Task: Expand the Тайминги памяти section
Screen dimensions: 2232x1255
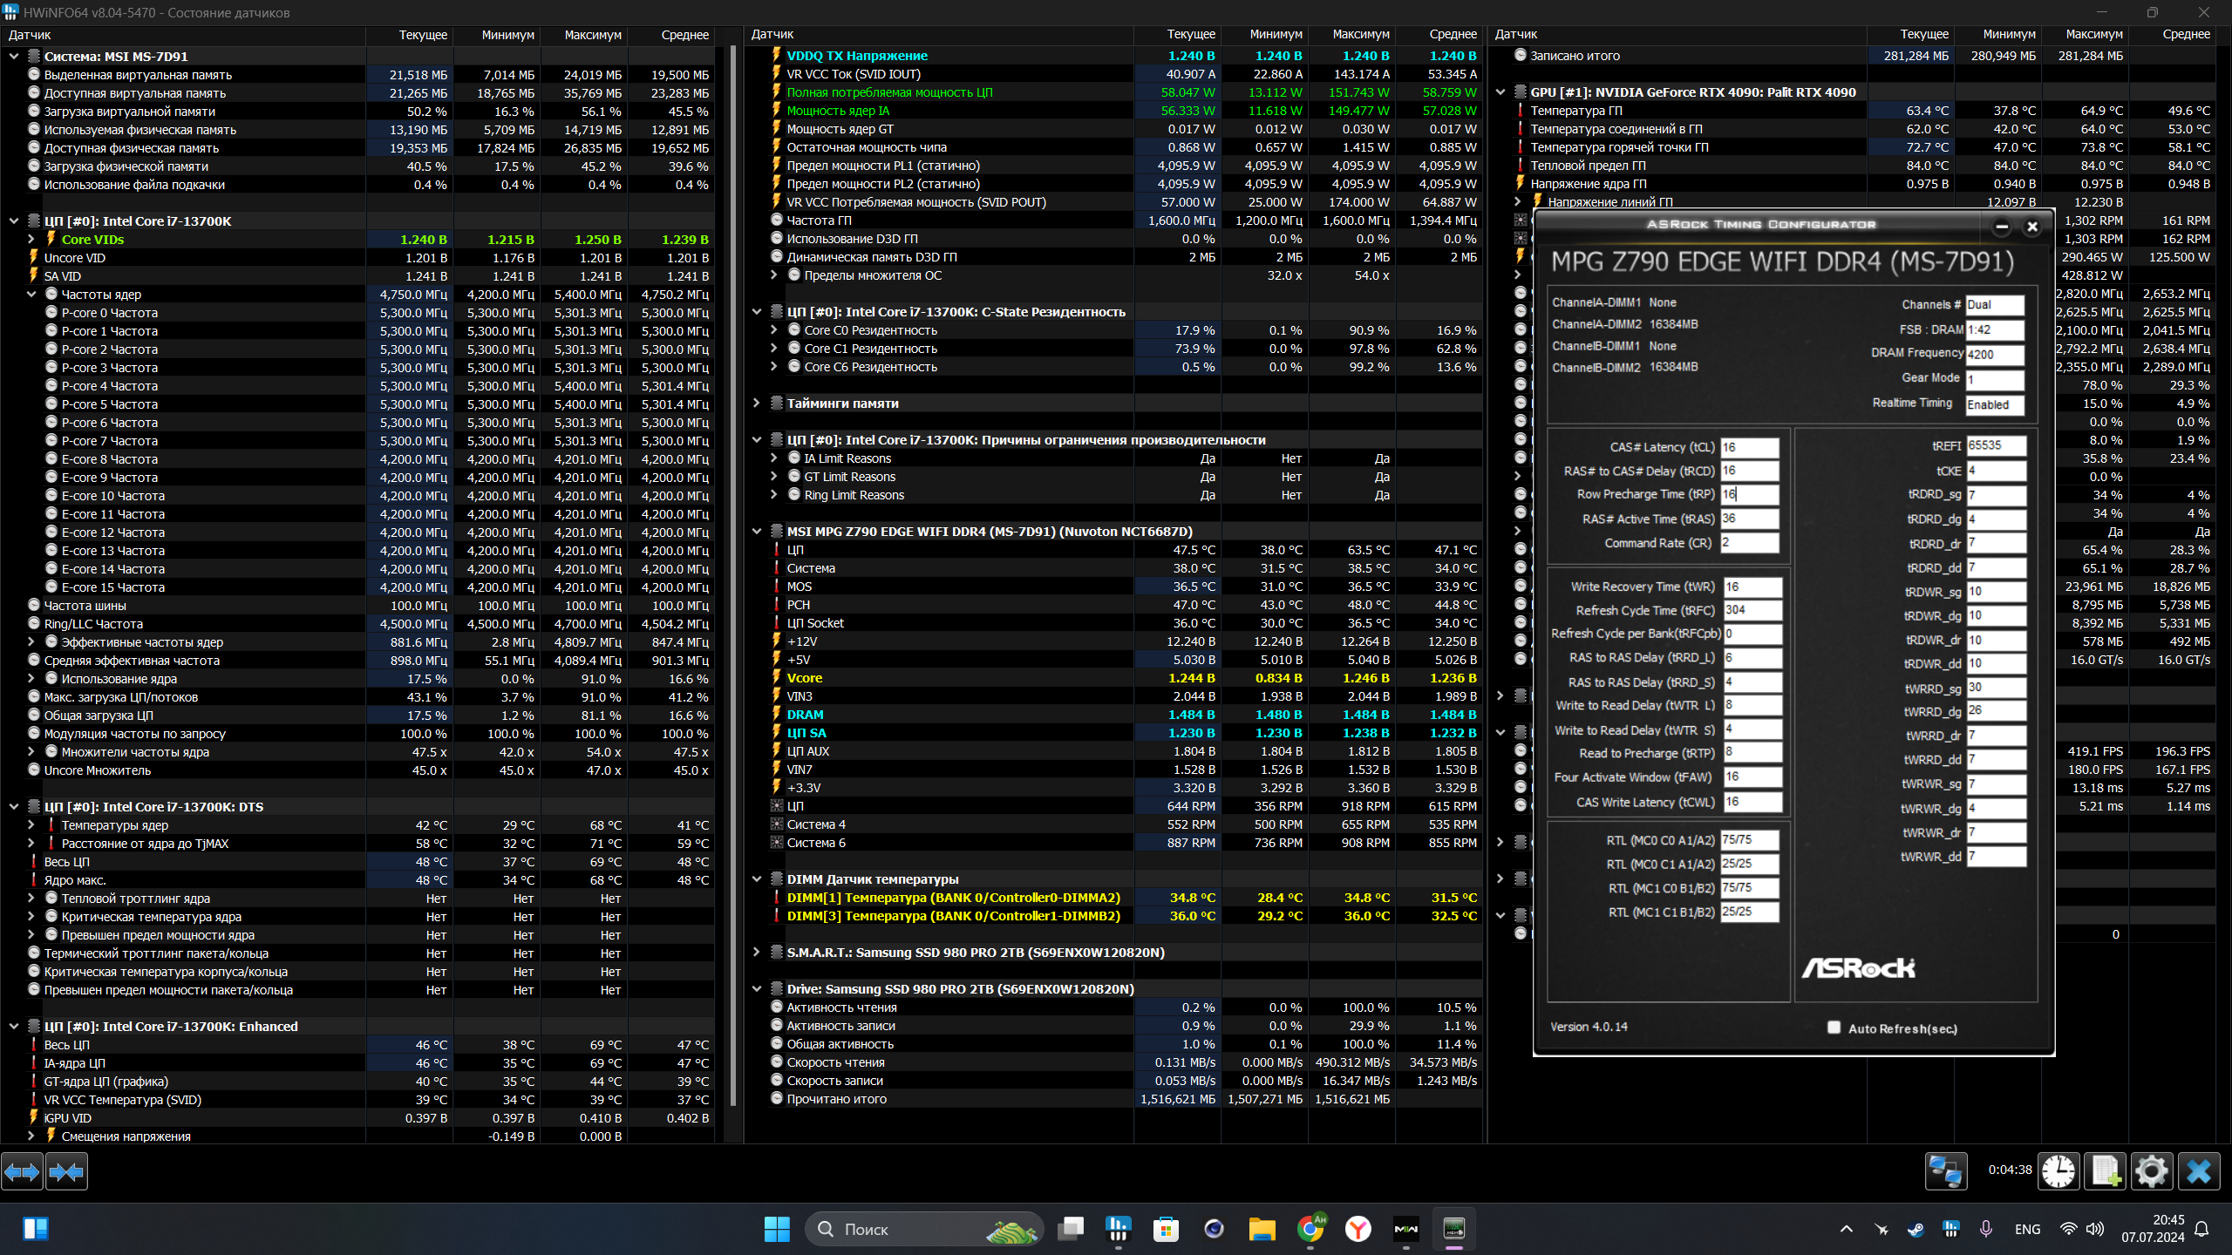Action: tap(756, 404)
